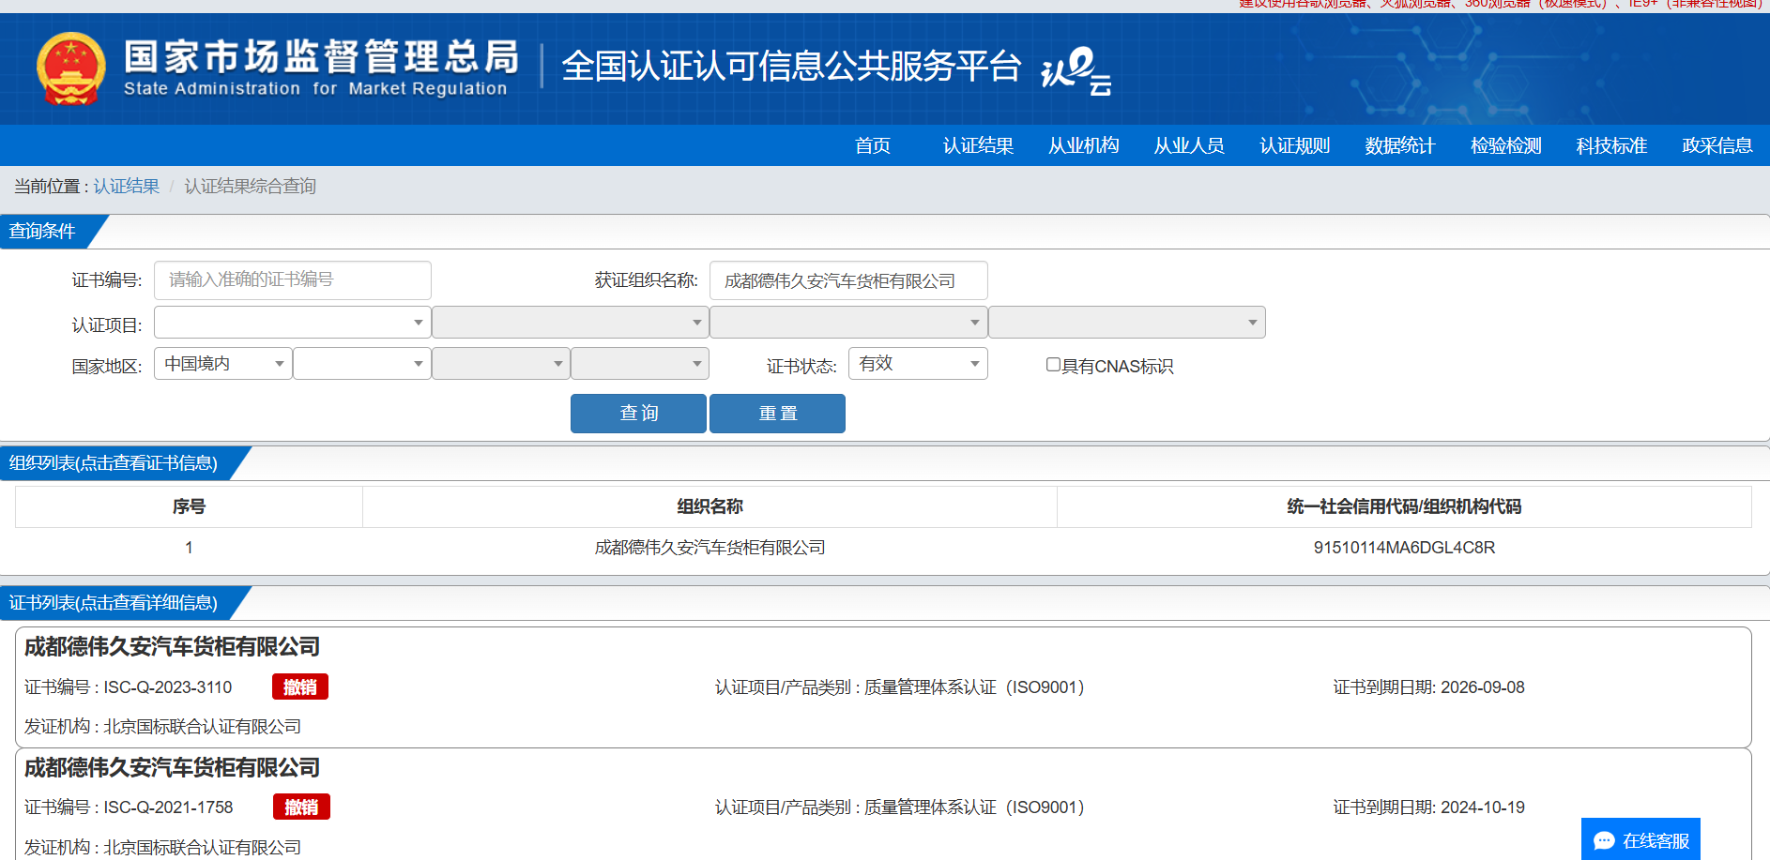The image size is (1770, 860).
Task: Click the 国家市场监督管理总局 title text
Action: tap(322, 56)
